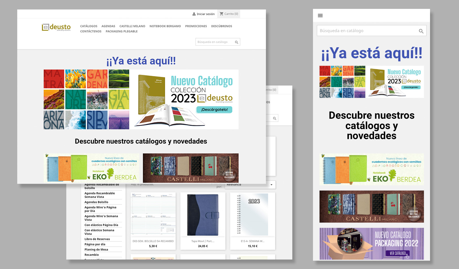The width and height of the screenshot is (459, 269).
Task: Select the Recambio category
Action: [92, 255]
